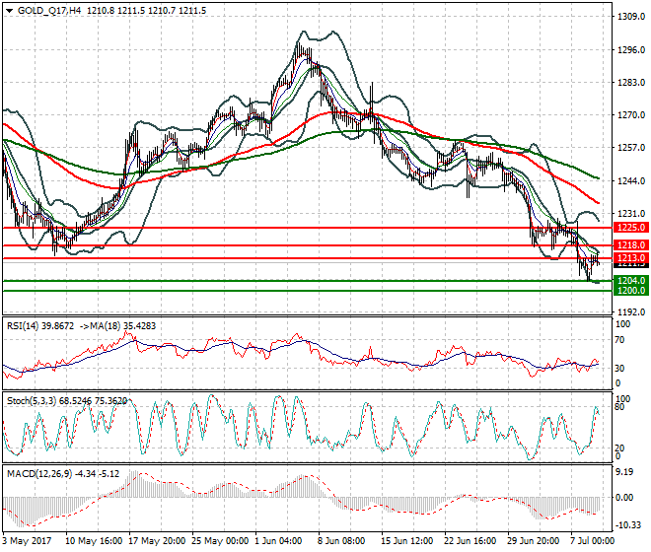Select the 1213.0 red price level label
This screenshot has height=552, width=651.
(630, 257)
